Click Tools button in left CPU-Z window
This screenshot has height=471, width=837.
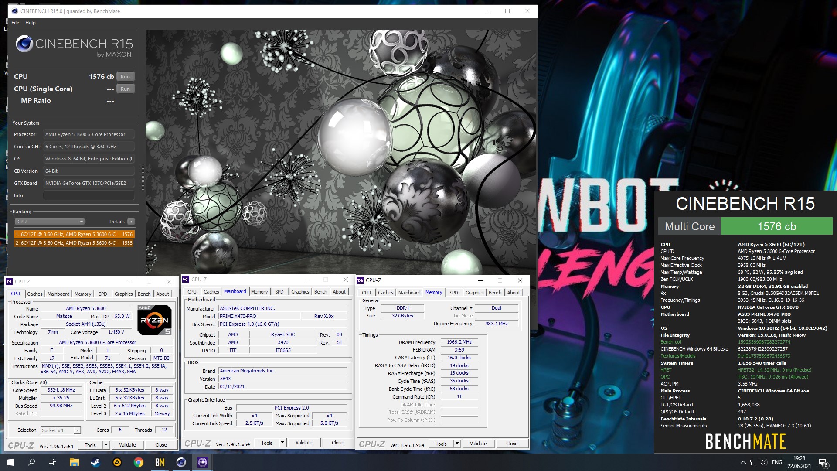pyautogui.click(x=90, y=445)
